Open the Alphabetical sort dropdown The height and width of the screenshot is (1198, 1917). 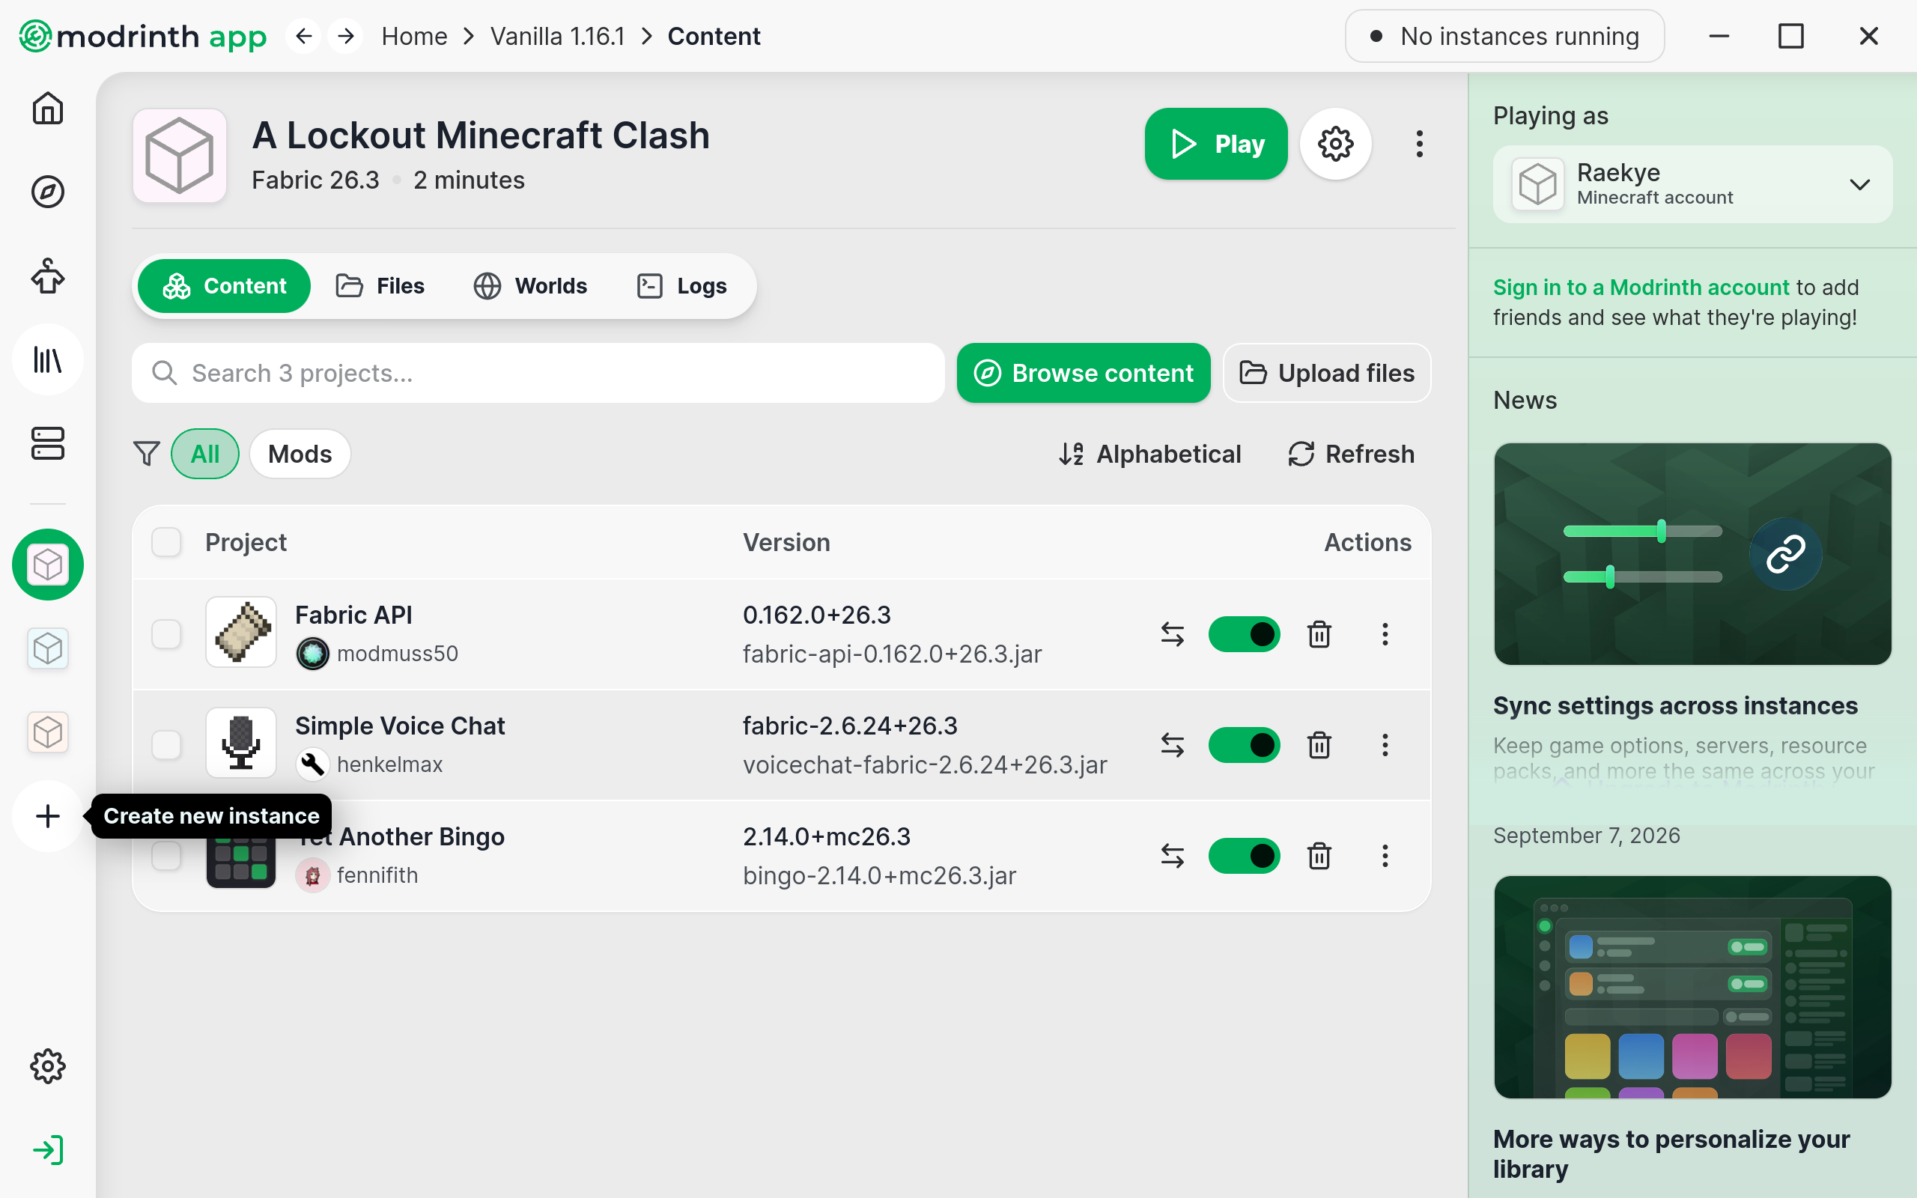coord(1150,454)
